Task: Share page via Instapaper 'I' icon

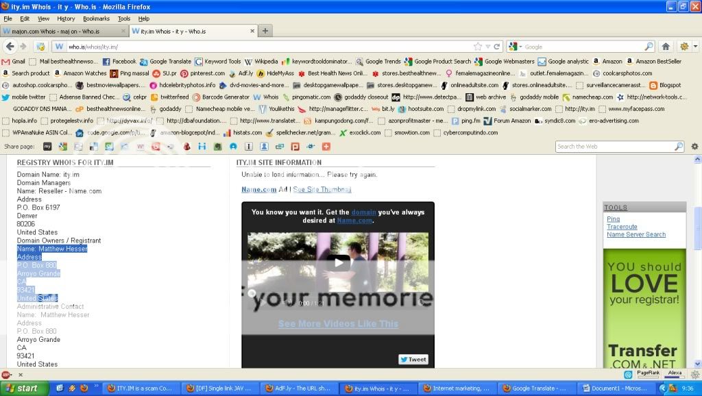Action: click(249, 147)
